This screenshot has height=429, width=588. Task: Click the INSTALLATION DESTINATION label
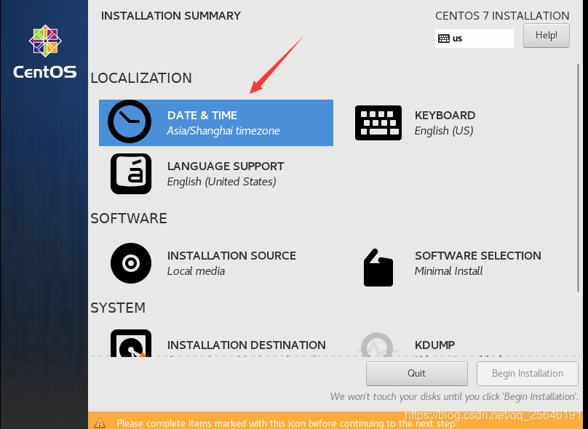point(247,345)
